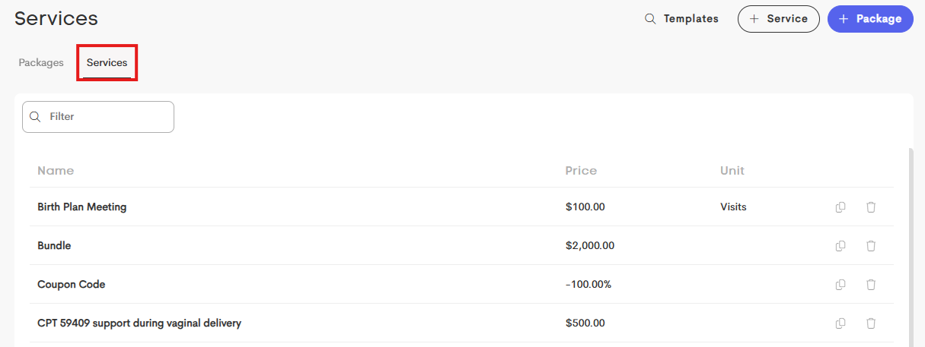Select the Services tab
Viewport: 925px width, 347px height.
[107, 63]
